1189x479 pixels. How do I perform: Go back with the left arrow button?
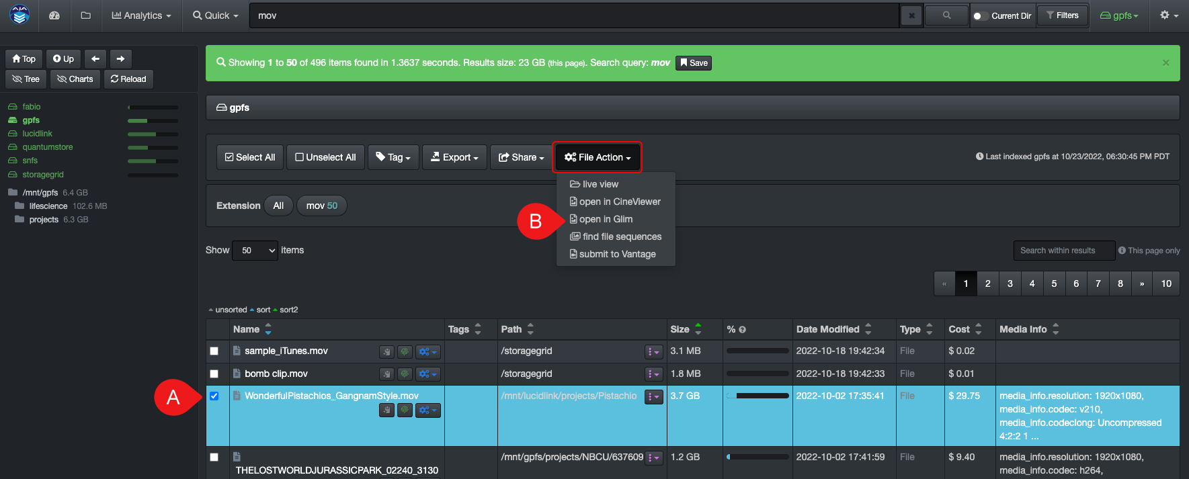[95, 59]
